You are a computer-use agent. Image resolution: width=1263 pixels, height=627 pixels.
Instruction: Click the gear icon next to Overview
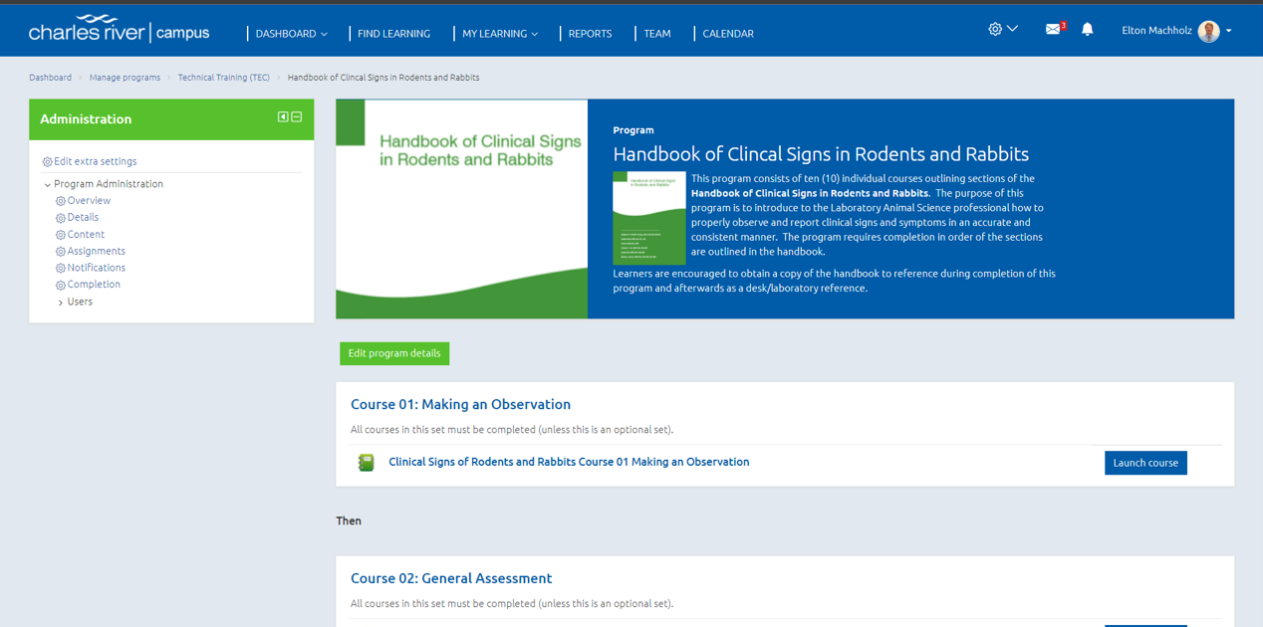(x=61, y=201)
